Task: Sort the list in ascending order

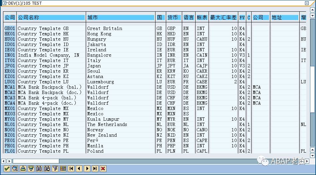Action: [x=23, y=169]
